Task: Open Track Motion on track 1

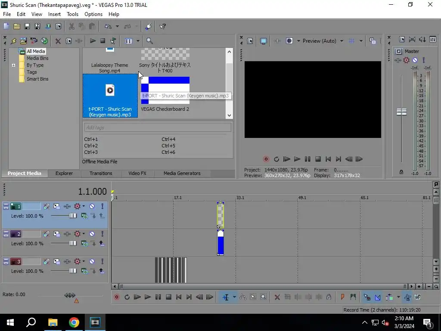Action: (56, 206)
